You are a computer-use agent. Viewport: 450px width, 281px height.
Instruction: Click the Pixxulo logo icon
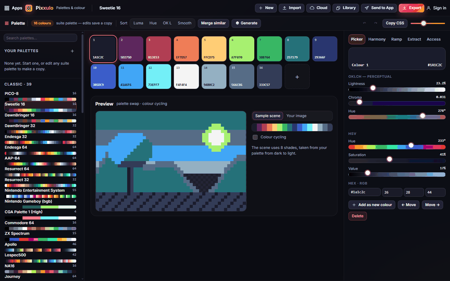point(29,8)
